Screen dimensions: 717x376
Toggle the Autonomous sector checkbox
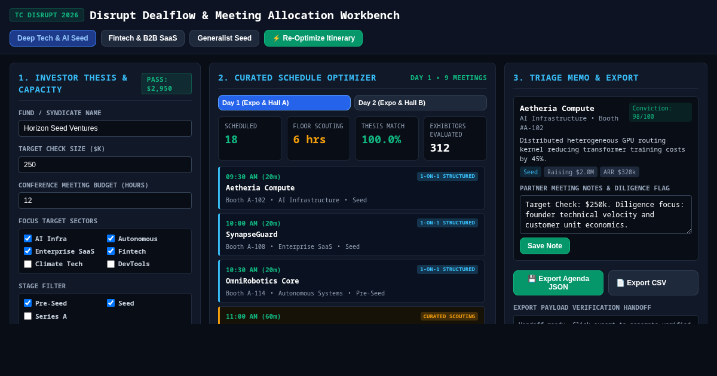tap(111, 239)
